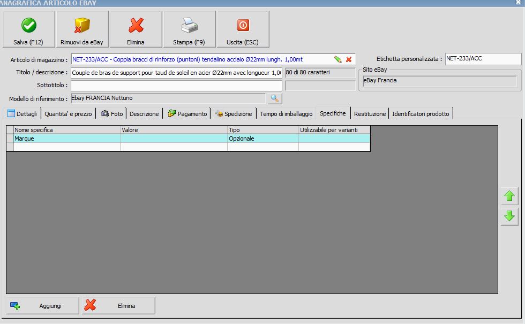Image resolution: width=525 pixels, height=324 pixels.
Task: Move specification down with green arrow
Action: pyautogui.click(x=509, y=216)
